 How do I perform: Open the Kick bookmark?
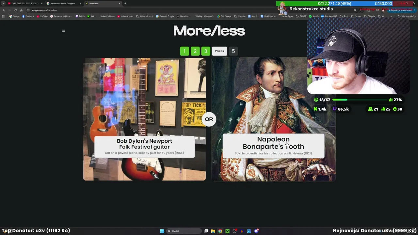(x=91, y=16)
